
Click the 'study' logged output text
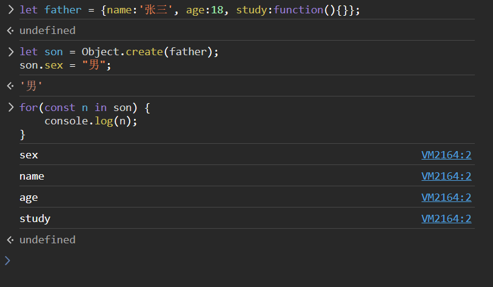click(35, 219)
